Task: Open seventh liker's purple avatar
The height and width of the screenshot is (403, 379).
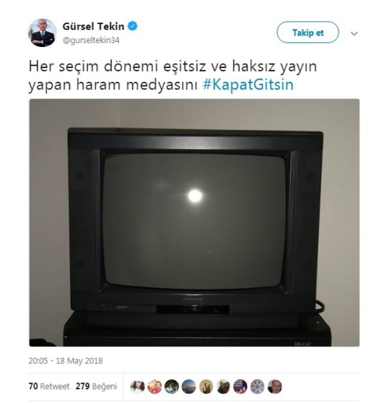Action: pyautogui.click(x=240, y=386)
